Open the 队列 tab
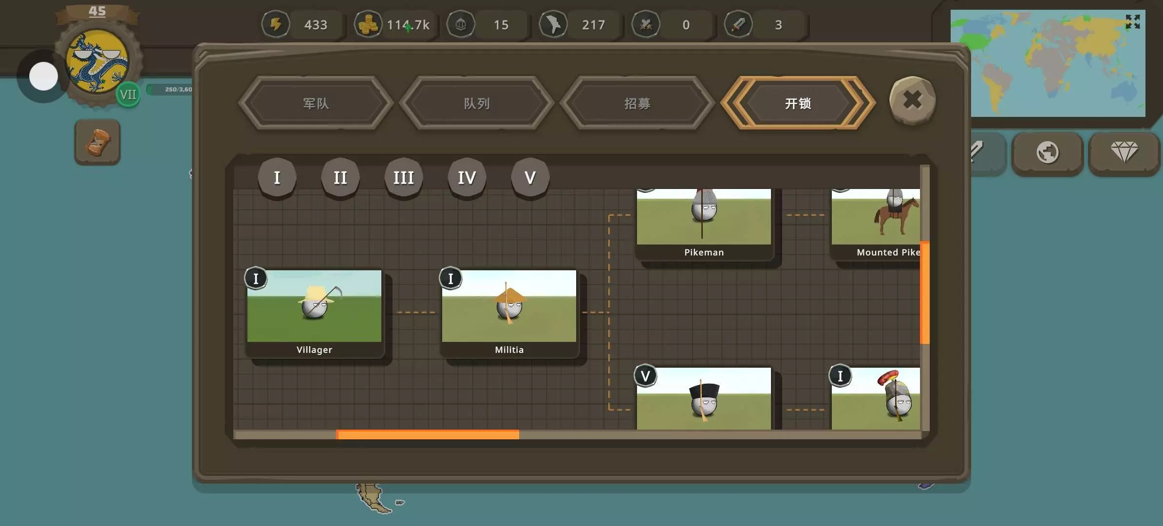Image resolution: width=1163 pixels, height=526 pixels. 476,103
